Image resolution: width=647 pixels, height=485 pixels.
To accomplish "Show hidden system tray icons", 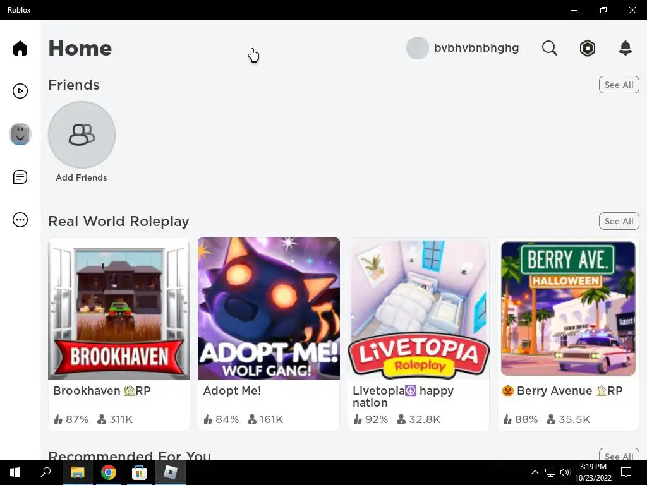I will click(535, 472).
